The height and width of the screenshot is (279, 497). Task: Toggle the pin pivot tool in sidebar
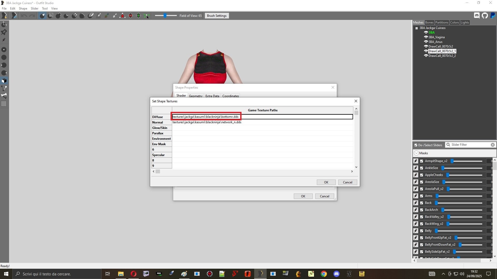click(4, 32)
